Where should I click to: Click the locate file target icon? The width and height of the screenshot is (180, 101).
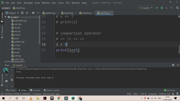[x=22, y=13]
